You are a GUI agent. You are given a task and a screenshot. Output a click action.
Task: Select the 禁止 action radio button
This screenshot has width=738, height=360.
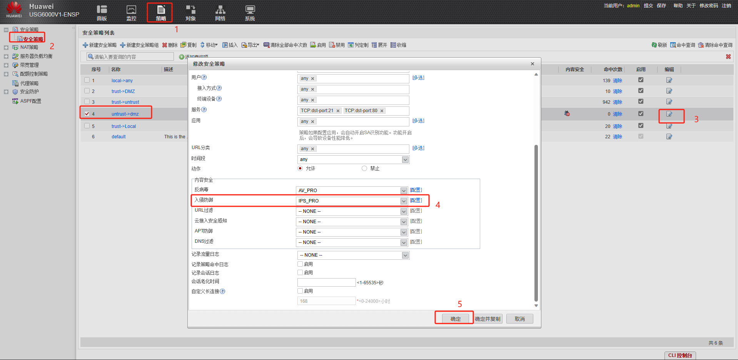[364, 168]
